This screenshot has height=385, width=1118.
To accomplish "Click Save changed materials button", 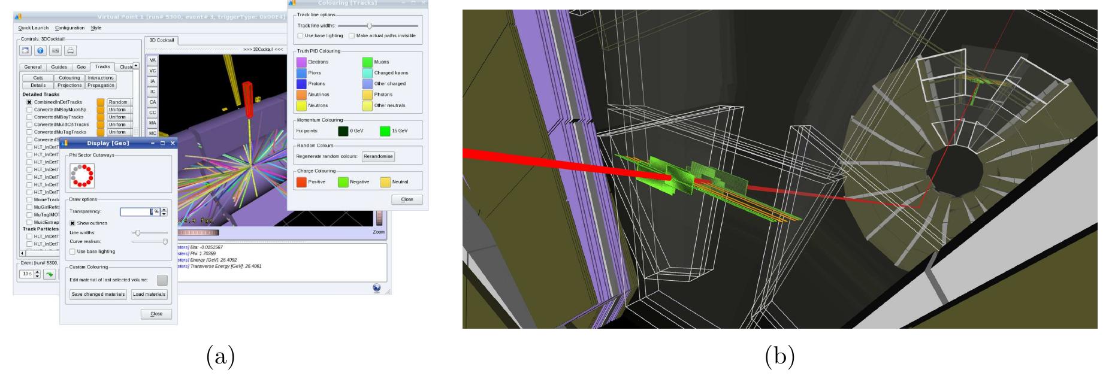I will click(x=98, y=295).
